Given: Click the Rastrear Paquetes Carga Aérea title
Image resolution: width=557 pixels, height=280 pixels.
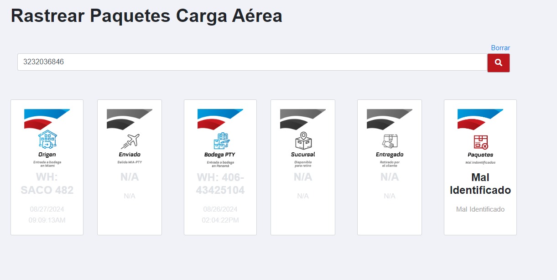Looking at the screenshot, I should pyautogui.click(x=146, y=16).
